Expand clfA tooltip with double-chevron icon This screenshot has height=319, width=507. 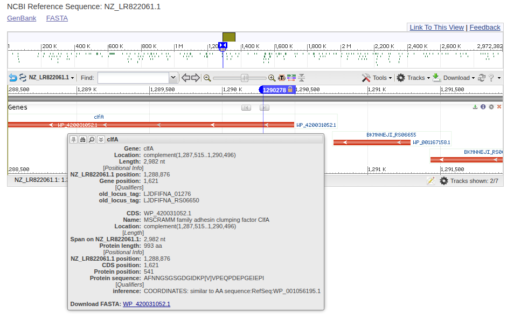coord(101,140)
